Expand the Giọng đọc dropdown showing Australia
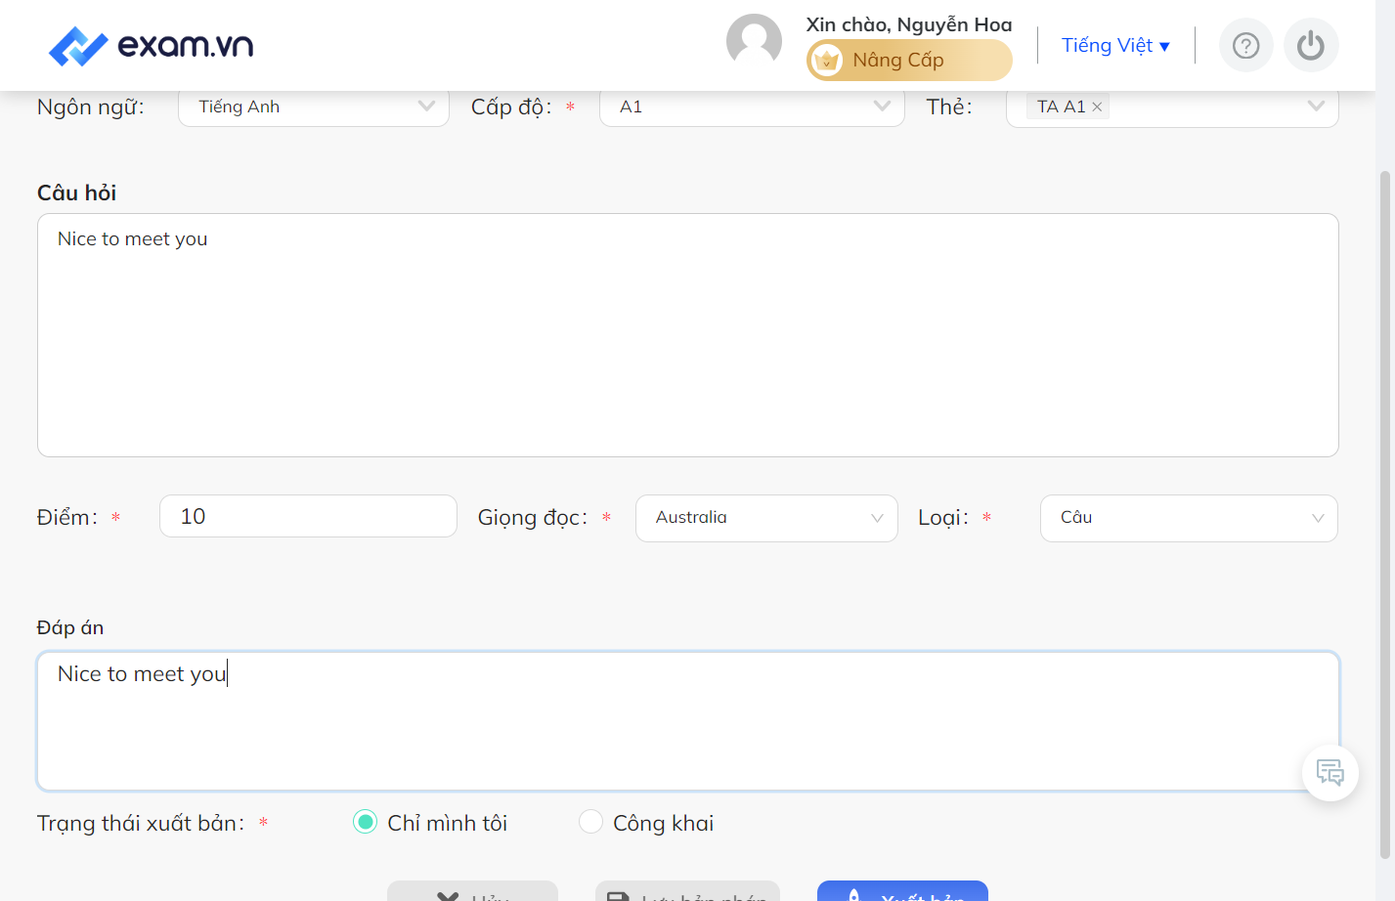Screen dimensions: 1395x901 (766, 518)
